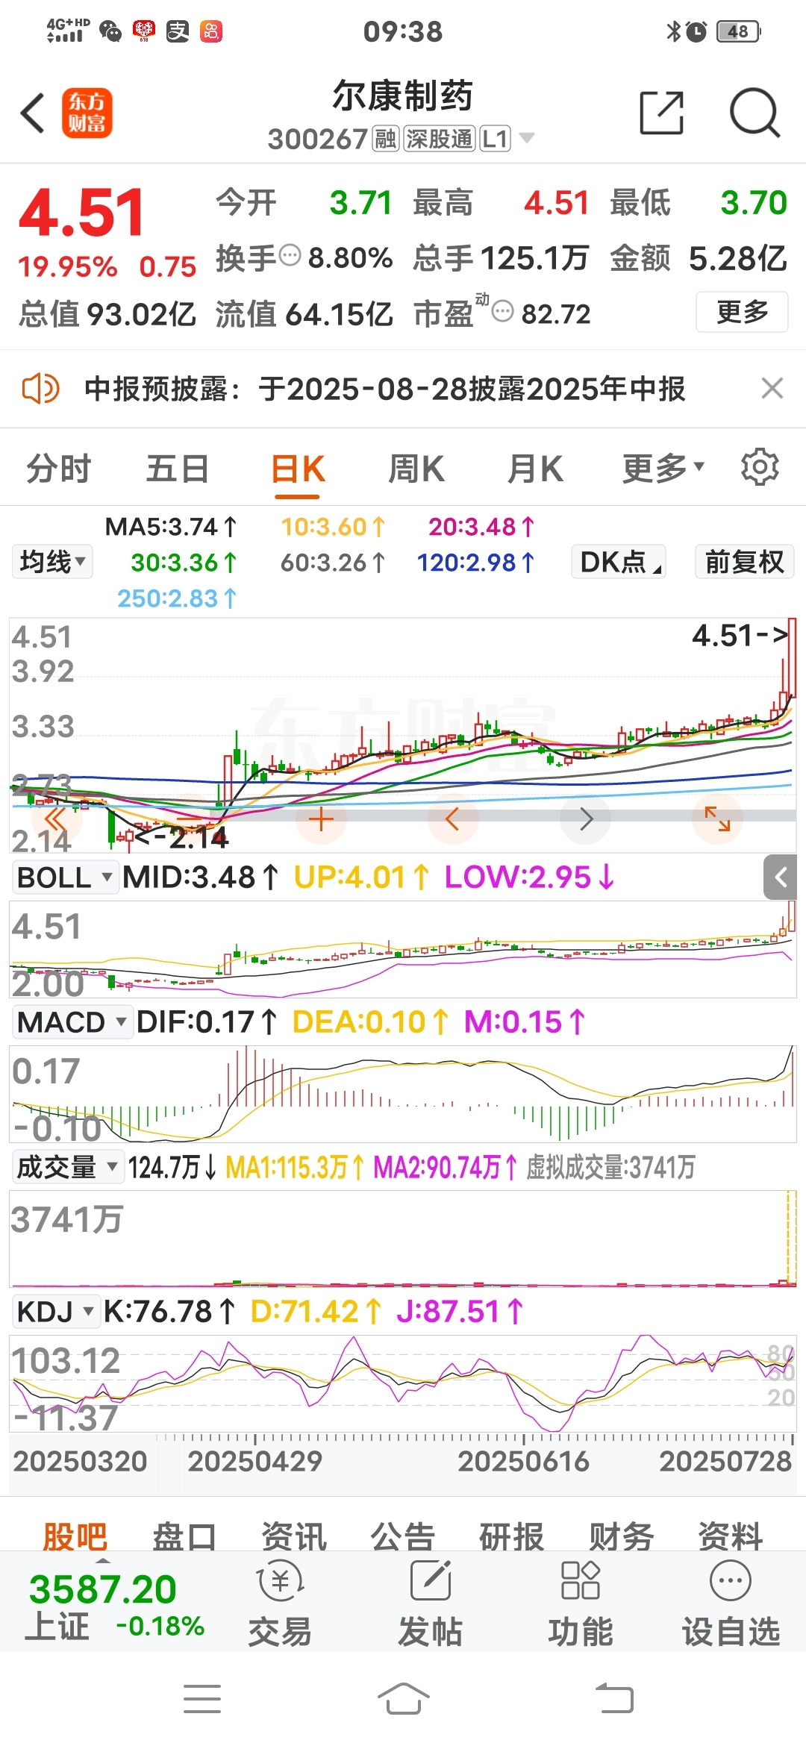Tap the speaker announcement icon
The width and height of the screenshot is (806, 1746).
pos(40,389)
